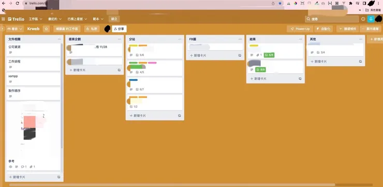Screen dimensions: 383x187
Task: Open the 看板 view switcher dropdown
Action: (x=14, y=29)
